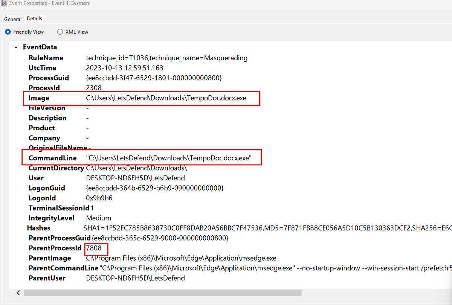Image resolution: width=452 pixels, height=305 pixels.
Task: Click the highlighted ParentProcessId value 7808
Action: click(95, 248)
